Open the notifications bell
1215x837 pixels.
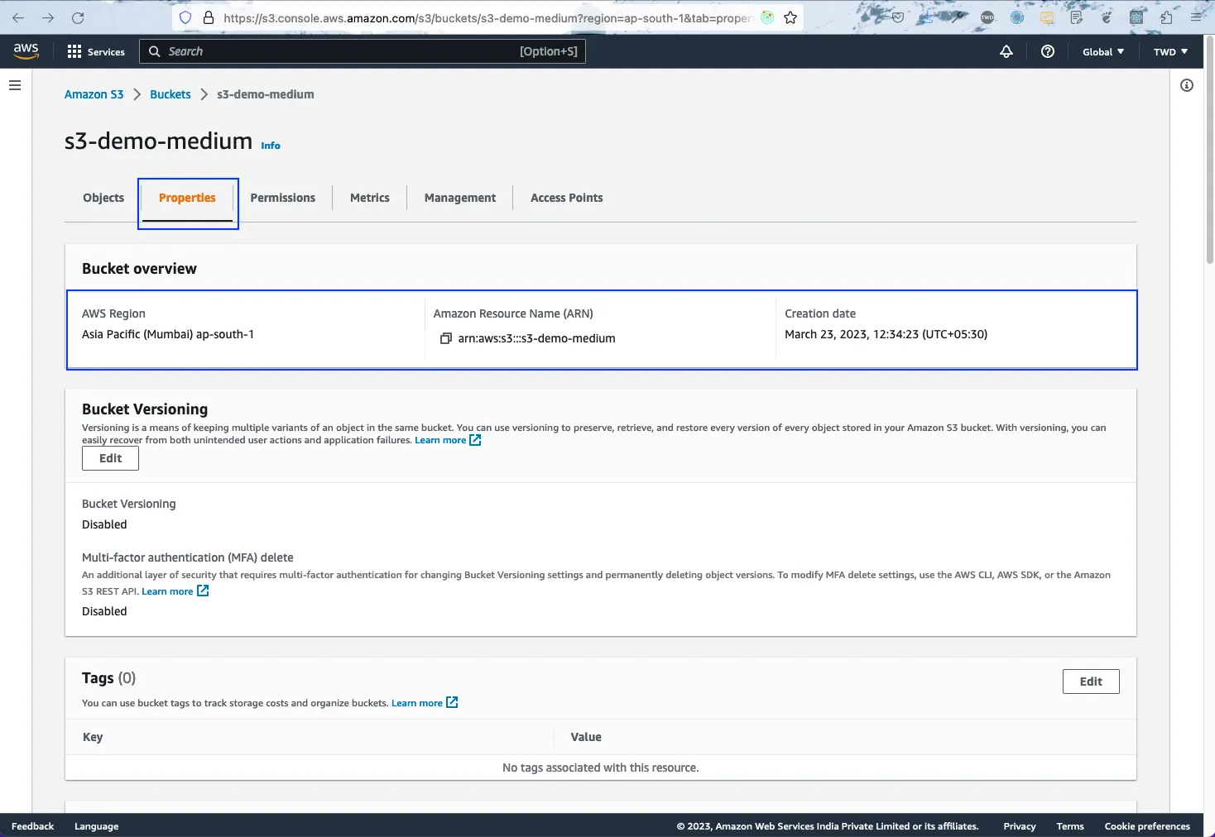(1006, 51)
